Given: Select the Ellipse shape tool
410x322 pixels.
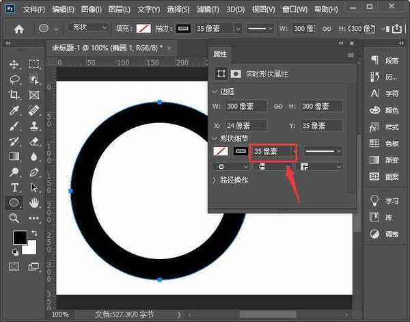Looking at the screenshot, I should (x=14, y=202).
